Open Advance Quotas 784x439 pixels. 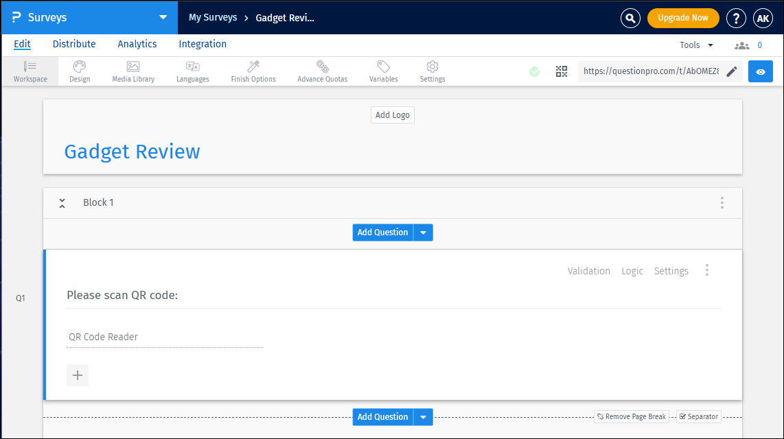[322, 71]
